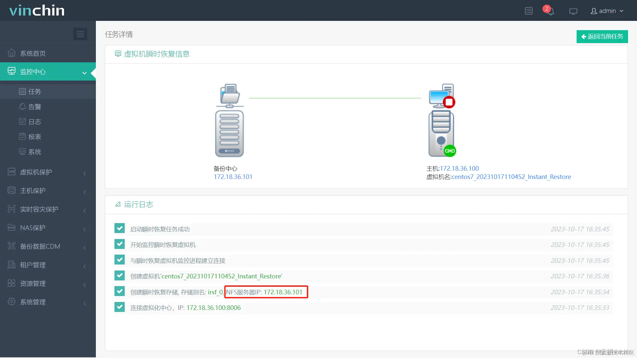Toggle the sidebar hamburger menu
The image size is (637, 358).
tap(80, 34)
